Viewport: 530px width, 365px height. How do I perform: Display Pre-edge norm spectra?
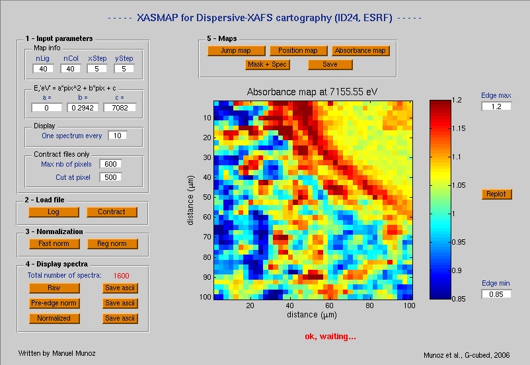[54, 304]
